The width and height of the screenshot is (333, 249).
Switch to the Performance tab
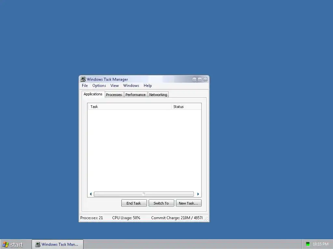point(136,95)
